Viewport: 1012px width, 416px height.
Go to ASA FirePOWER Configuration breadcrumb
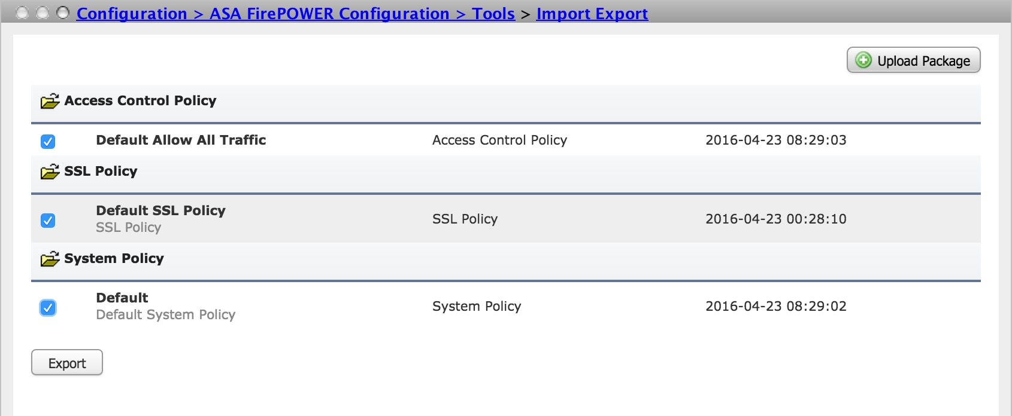[329, 13]
